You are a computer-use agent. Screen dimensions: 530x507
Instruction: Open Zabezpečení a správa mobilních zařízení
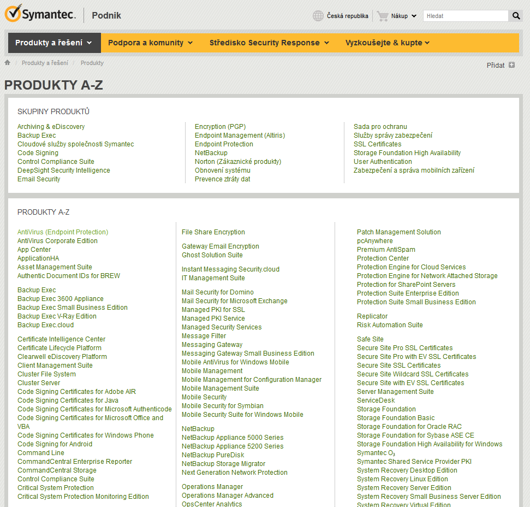pyautogui.click(x=414, y=170)
